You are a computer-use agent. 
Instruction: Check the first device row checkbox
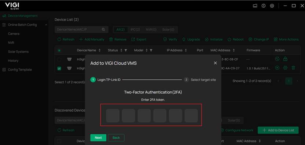coord(59,59)
